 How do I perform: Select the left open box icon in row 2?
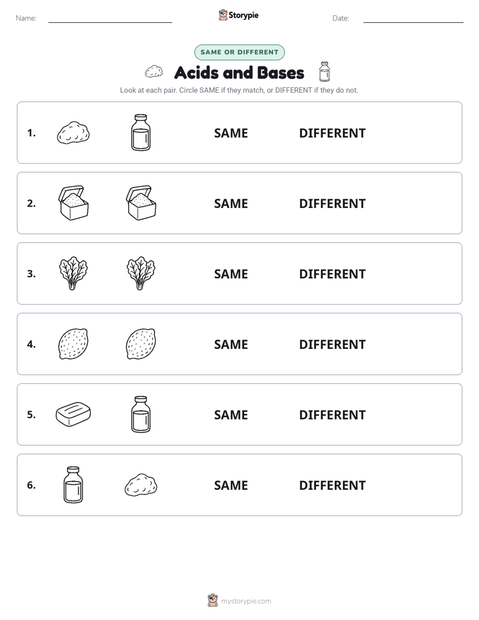click(73, 203)
